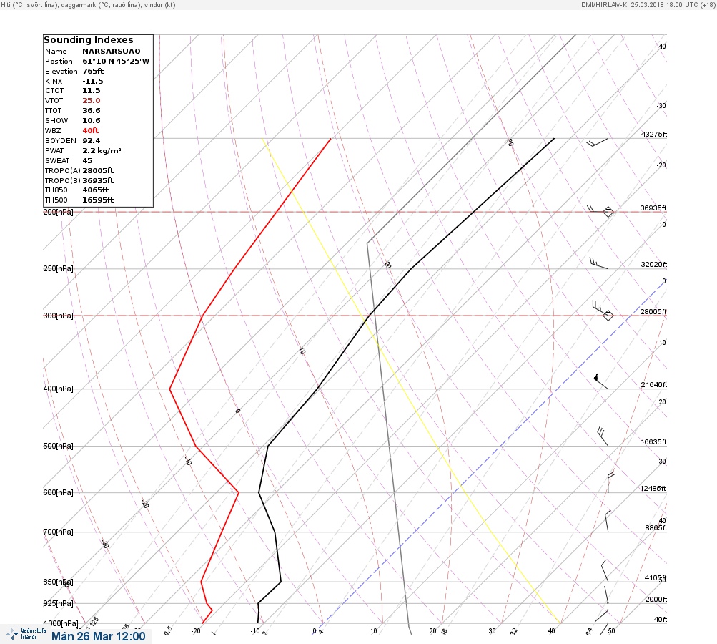
Task: Click the 500[hPa] pressure label
Action: [x=58, y=446]
